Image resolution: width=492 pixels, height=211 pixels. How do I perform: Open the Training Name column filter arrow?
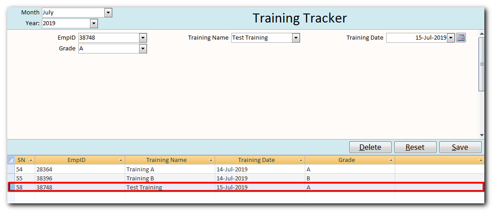tap(211, 160)
